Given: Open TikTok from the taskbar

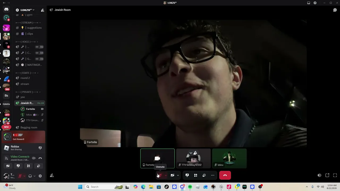Looking at the screenshot, I should pyautogui.click(x=167, y=187).
